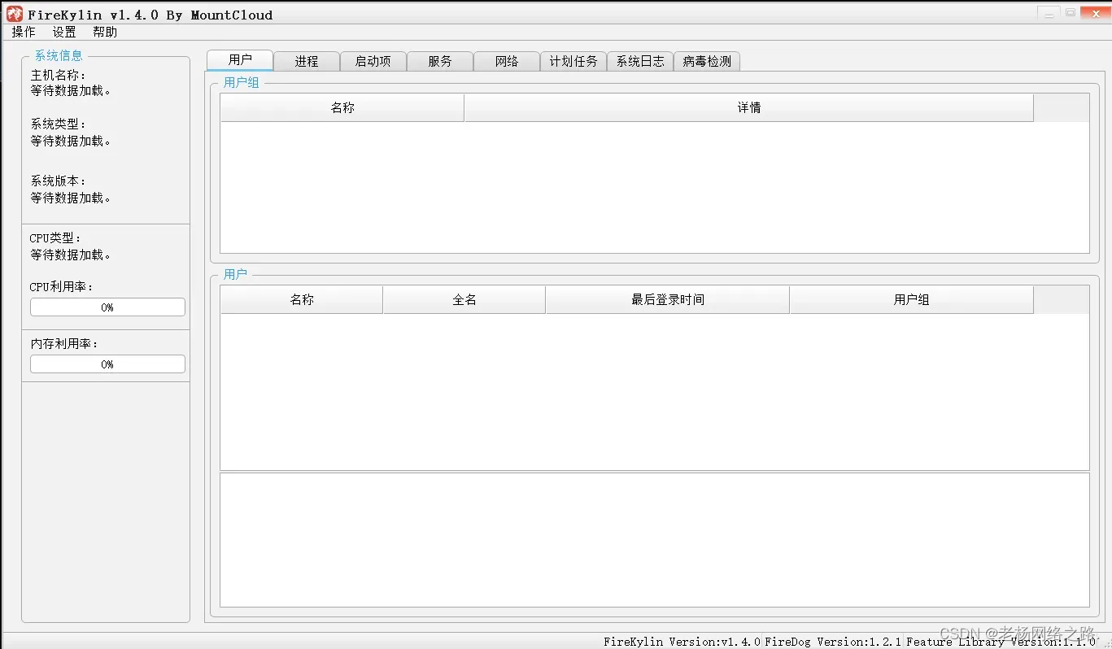
Task: Click the empty 用户 list area
Action: point(655,392)
